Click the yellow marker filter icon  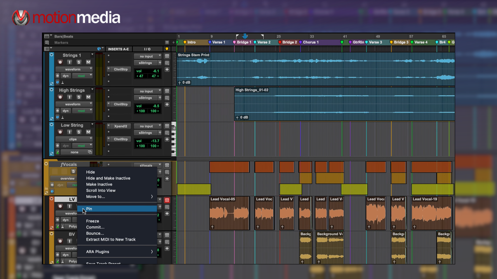(x=167, y=49)
